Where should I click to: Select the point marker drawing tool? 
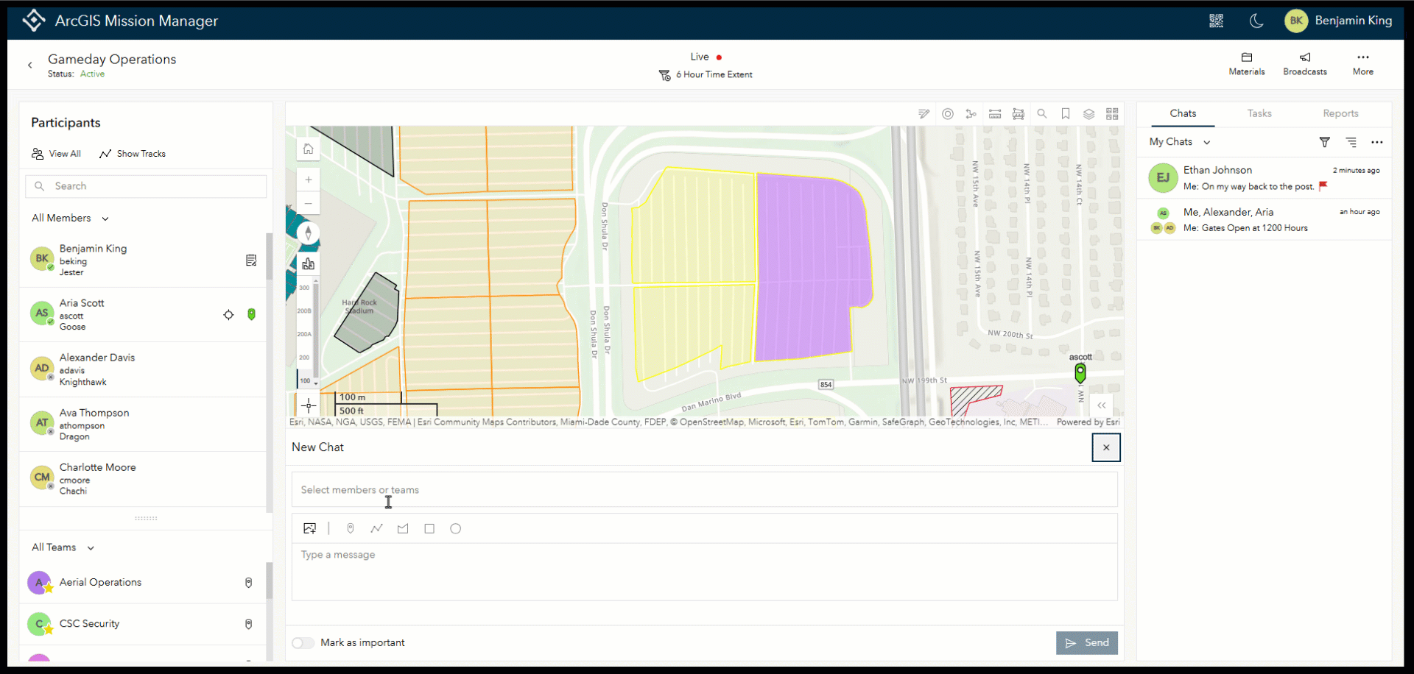[x=351, y=529]
